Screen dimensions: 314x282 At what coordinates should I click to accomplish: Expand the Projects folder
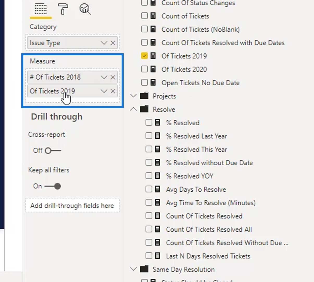click(x=133, y=96)
